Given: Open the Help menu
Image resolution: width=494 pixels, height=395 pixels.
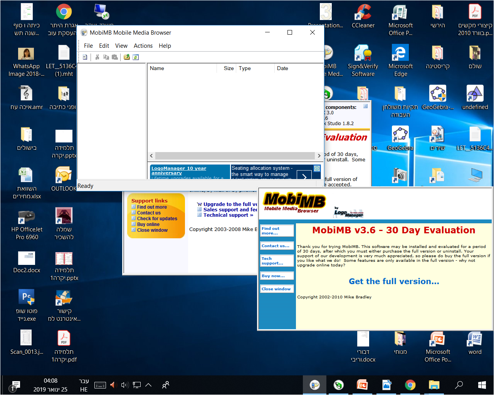Looking at the screenshot, I should pos(165,46).
